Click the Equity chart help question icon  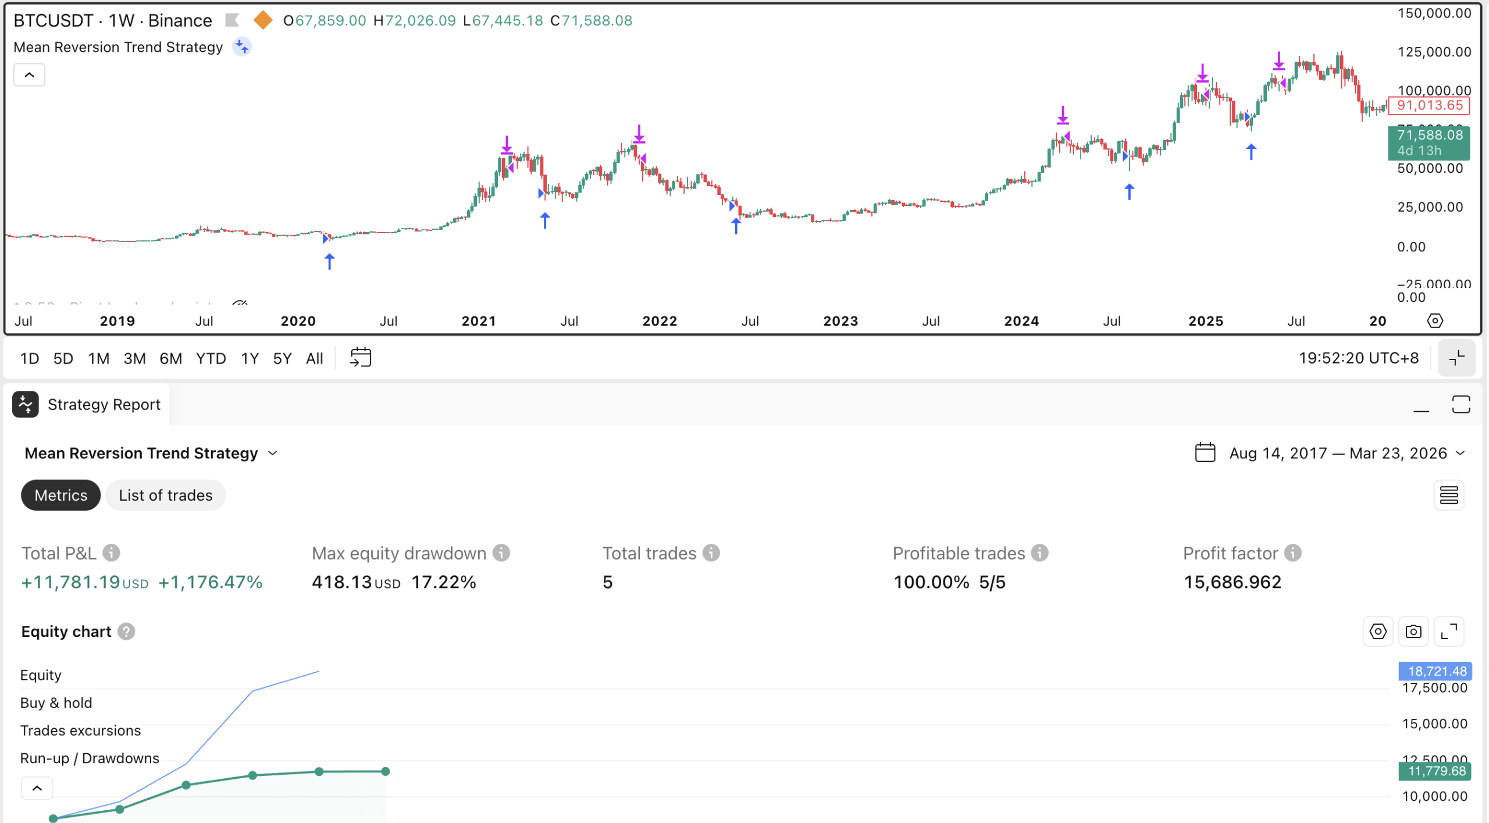click(126, 631)
